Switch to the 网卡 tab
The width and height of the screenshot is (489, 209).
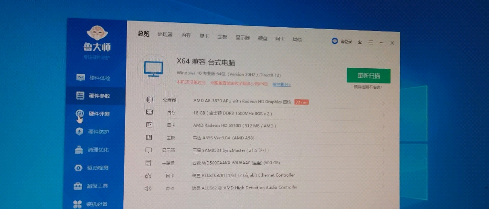point(280,39)
